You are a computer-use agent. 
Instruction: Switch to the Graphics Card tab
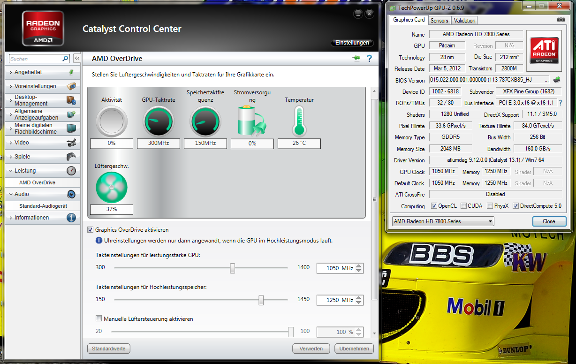pos(409,20)
